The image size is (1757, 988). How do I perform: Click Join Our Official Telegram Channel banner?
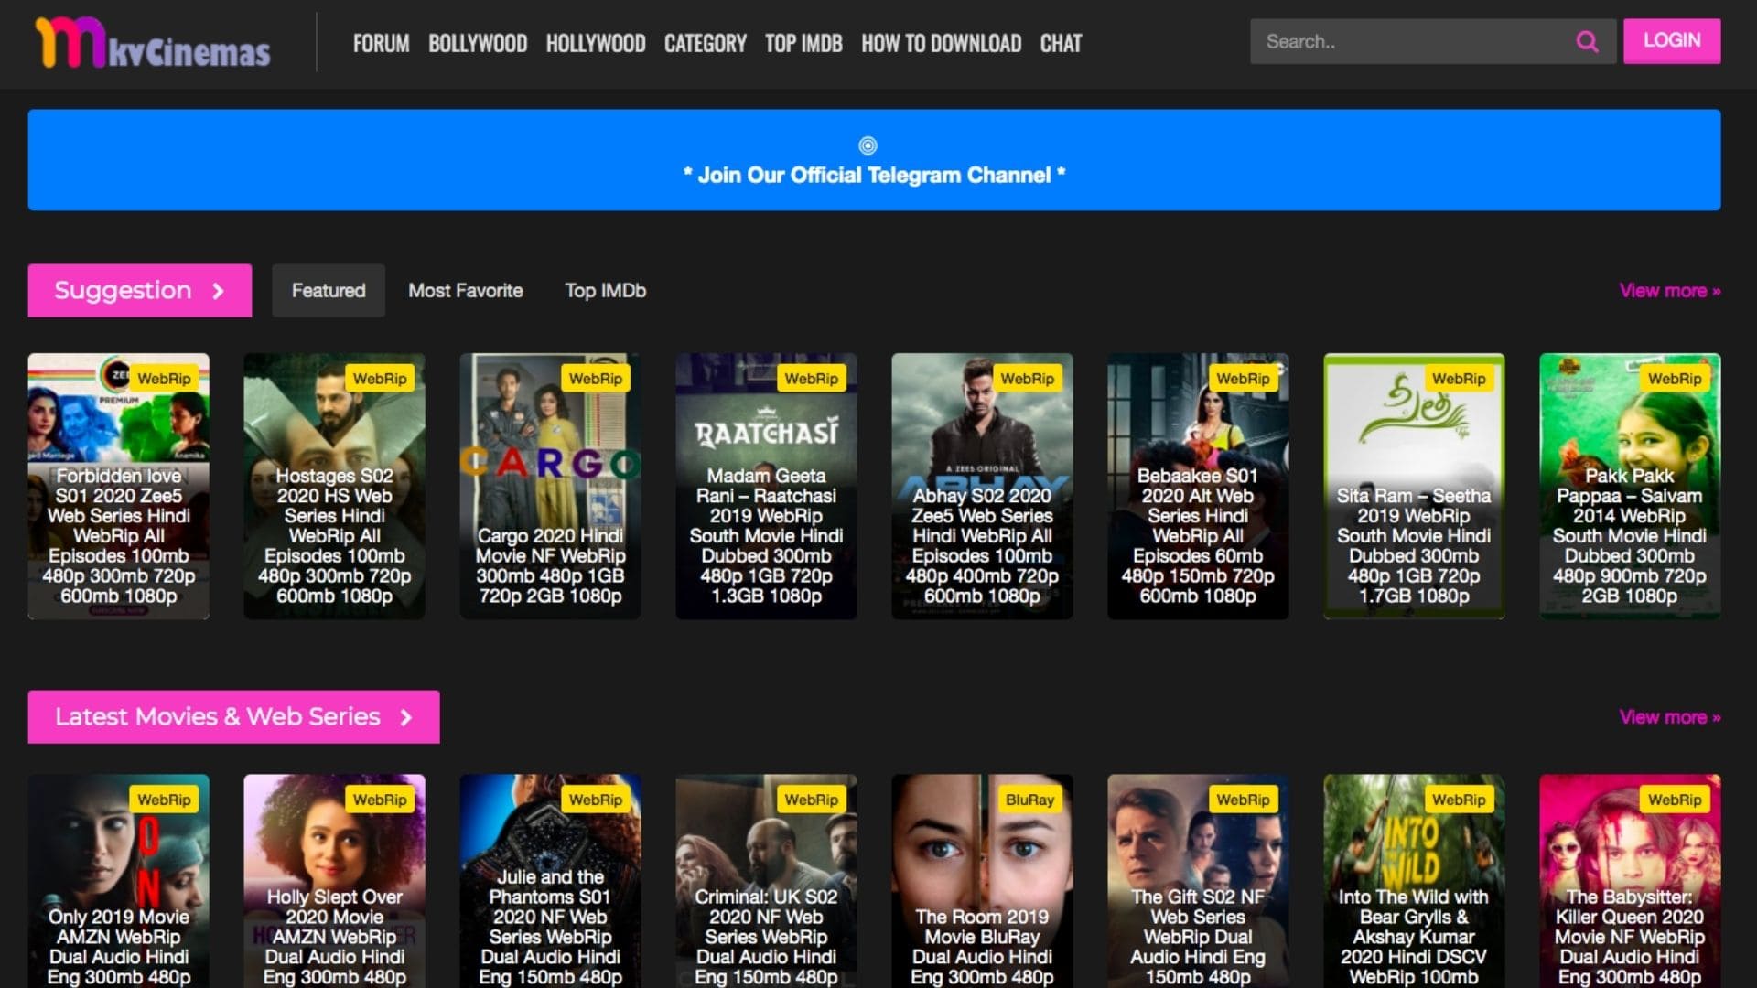[x=874, y=160]
